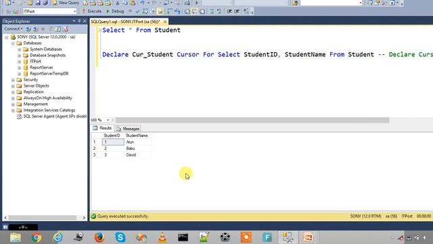The height and width of the screenshot is (244, 433).
Task: Expand the Server Objects folder
Action: [x=13, y=86]
